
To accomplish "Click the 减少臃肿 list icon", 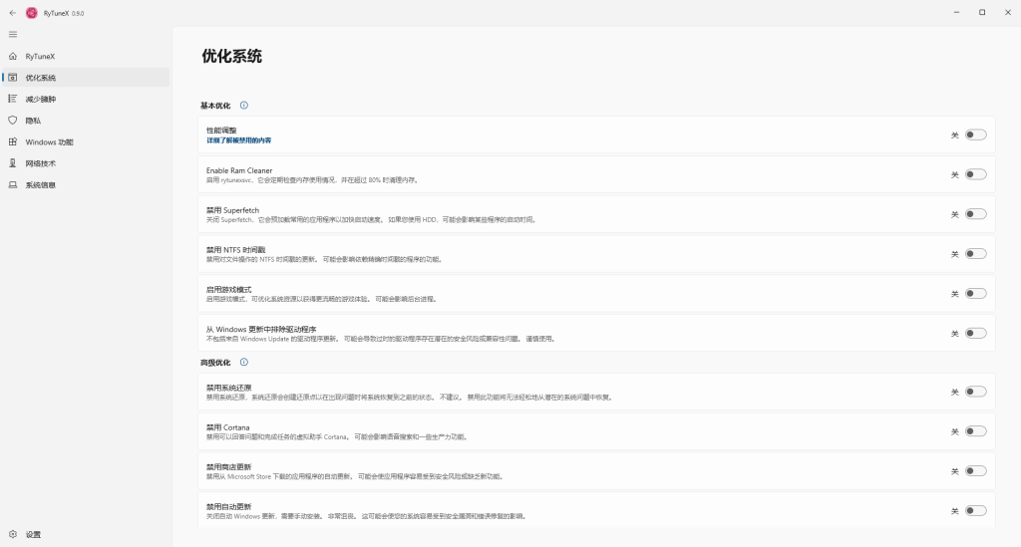I will tap(12, 99).
